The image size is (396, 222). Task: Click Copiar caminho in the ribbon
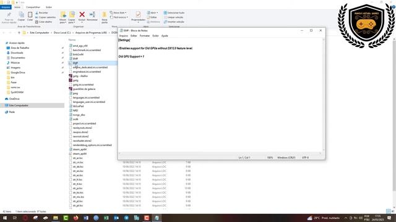click(45, 17)
